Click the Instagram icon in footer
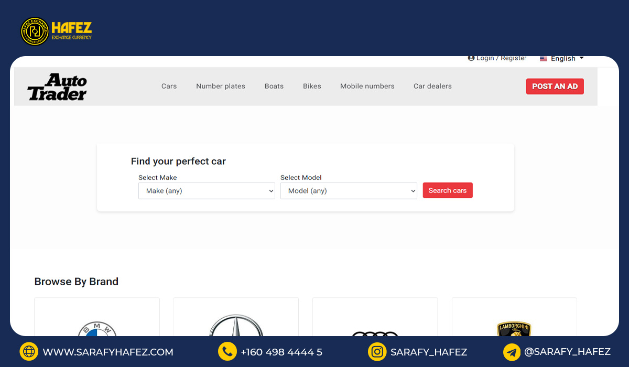Screen dimensions: 629x367 (x=377, y=352)
